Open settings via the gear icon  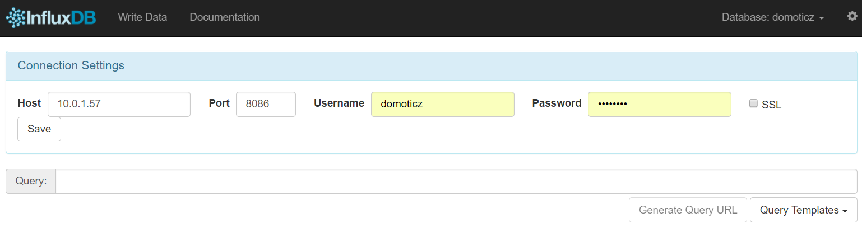click(852, 17)
